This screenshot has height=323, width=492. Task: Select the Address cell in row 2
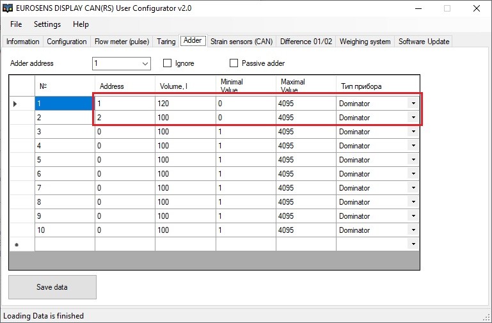pos(124,118)
